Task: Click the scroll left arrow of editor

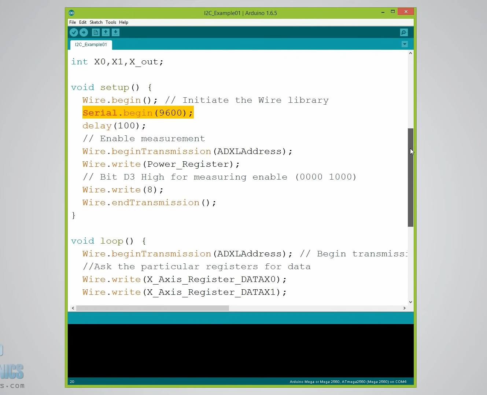Action: pos(73,308)
